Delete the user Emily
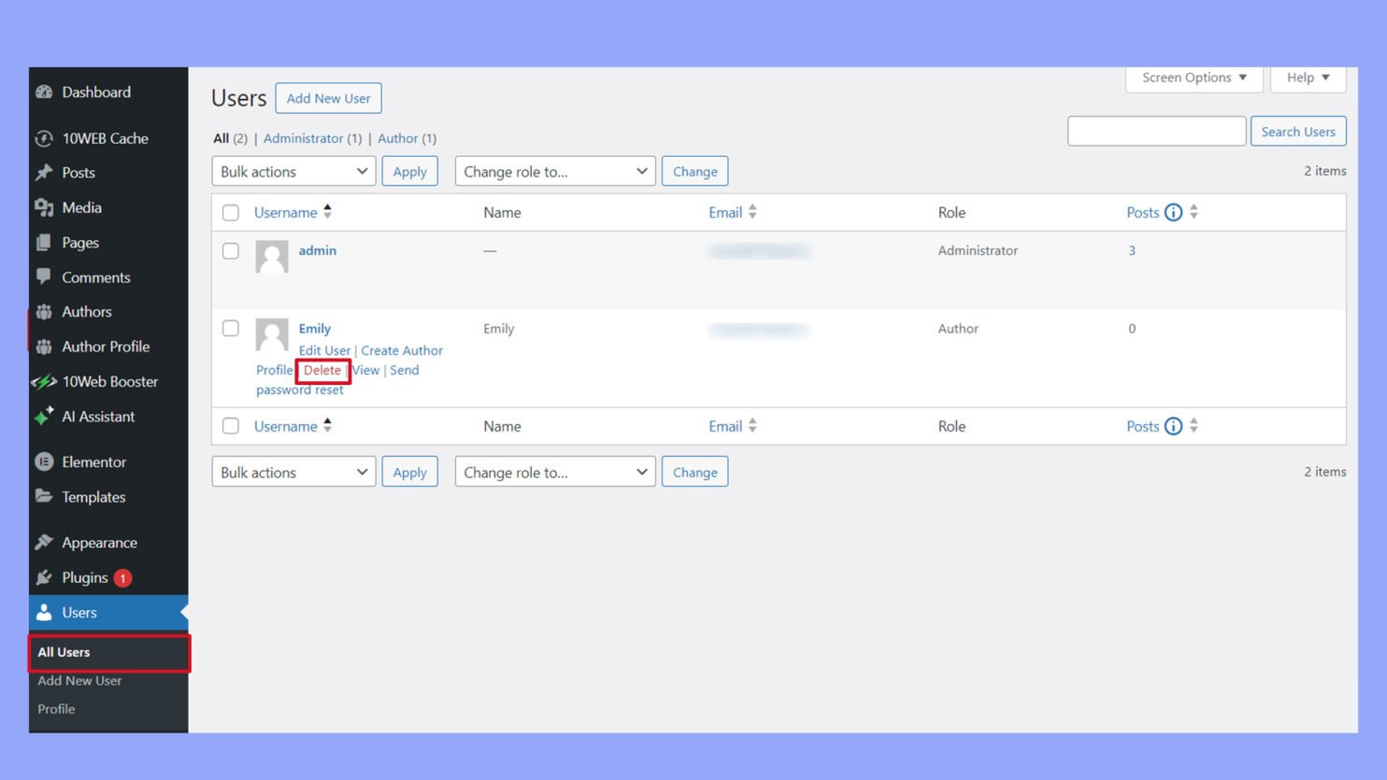Screen dimensions: 1387x780 pyautogui.click(x=322, y=370)
